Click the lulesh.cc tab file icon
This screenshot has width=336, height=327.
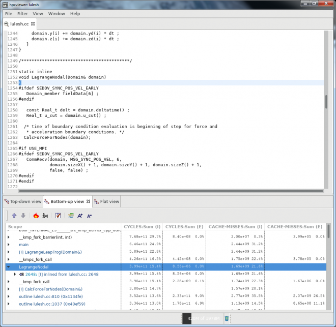7,24
